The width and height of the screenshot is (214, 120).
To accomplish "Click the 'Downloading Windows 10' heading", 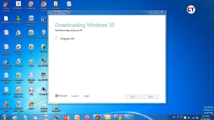I will coord(85,25).
